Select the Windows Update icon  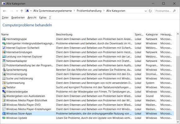pyautogui.click(x=4, y=118)
